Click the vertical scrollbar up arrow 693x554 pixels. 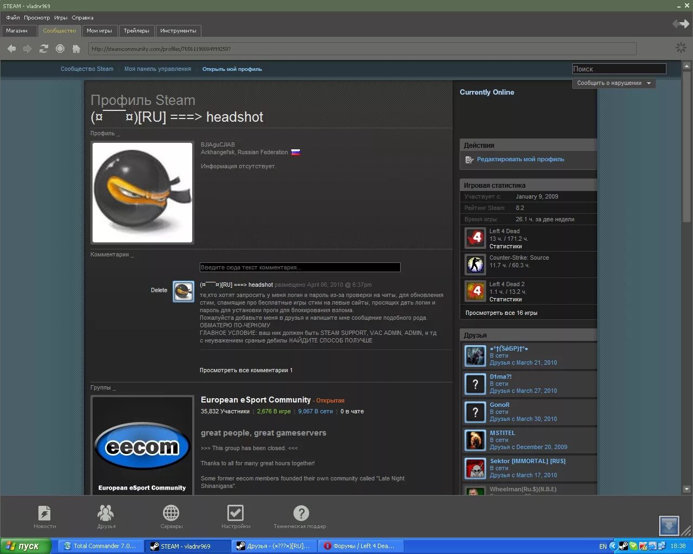(x=687, y=65)
